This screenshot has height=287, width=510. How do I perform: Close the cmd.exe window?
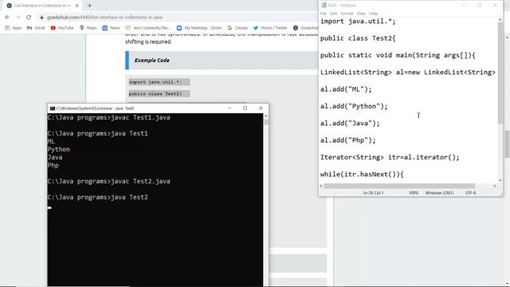[261, 108]
